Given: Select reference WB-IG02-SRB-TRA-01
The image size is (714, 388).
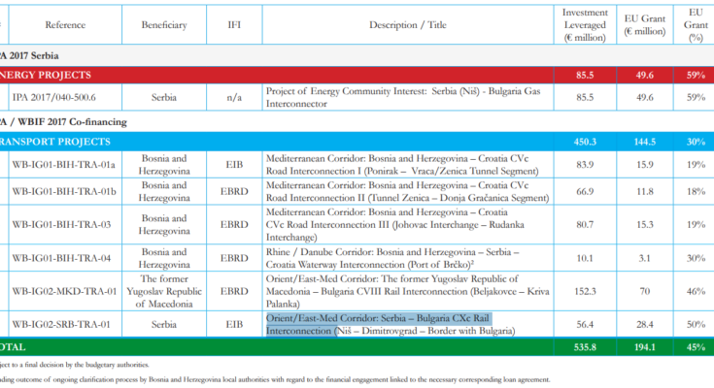Looking at the screenshot, I should click(61, 325).
